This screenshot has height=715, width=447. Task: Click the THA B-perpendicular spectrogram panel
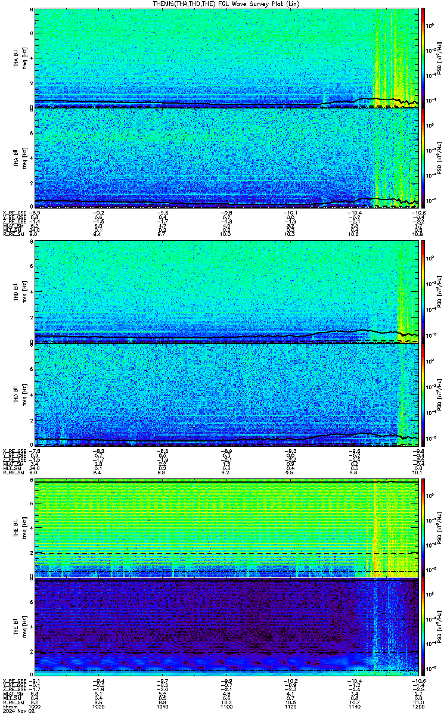[227, 58]
